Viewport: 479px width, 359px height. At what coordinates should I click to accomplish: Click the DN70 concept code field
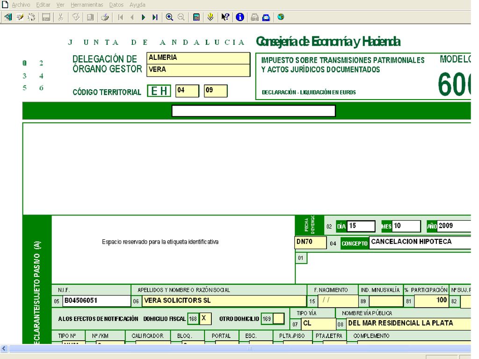311,243
